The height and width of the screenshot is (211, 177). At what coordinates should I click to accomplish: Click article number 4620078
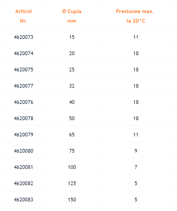pyautogui.click(x=23, y=118)
